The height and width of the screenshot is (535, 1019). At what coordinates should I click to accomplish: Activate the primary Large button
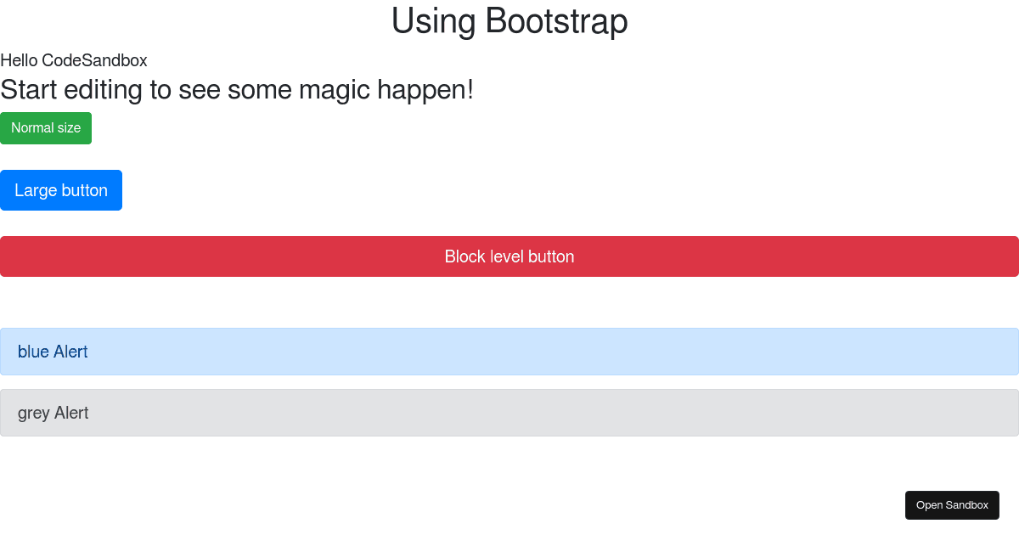pyautogui.click(x=61, y=189)
